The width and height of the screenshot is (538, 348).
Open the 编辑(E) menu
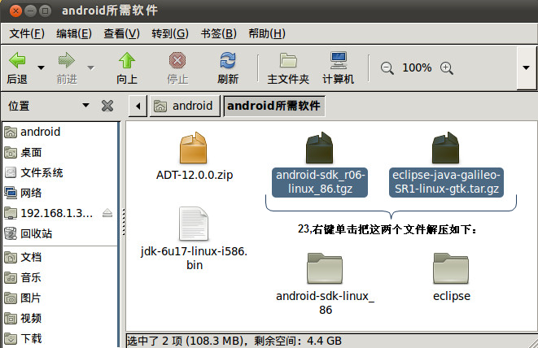pyautogui.click(x=74, y=33)
